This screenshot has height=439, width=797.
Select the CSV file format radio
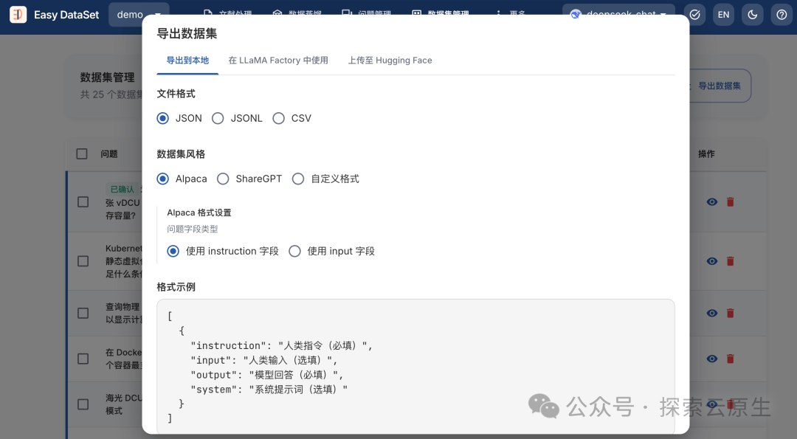click(x=278, y=118)
